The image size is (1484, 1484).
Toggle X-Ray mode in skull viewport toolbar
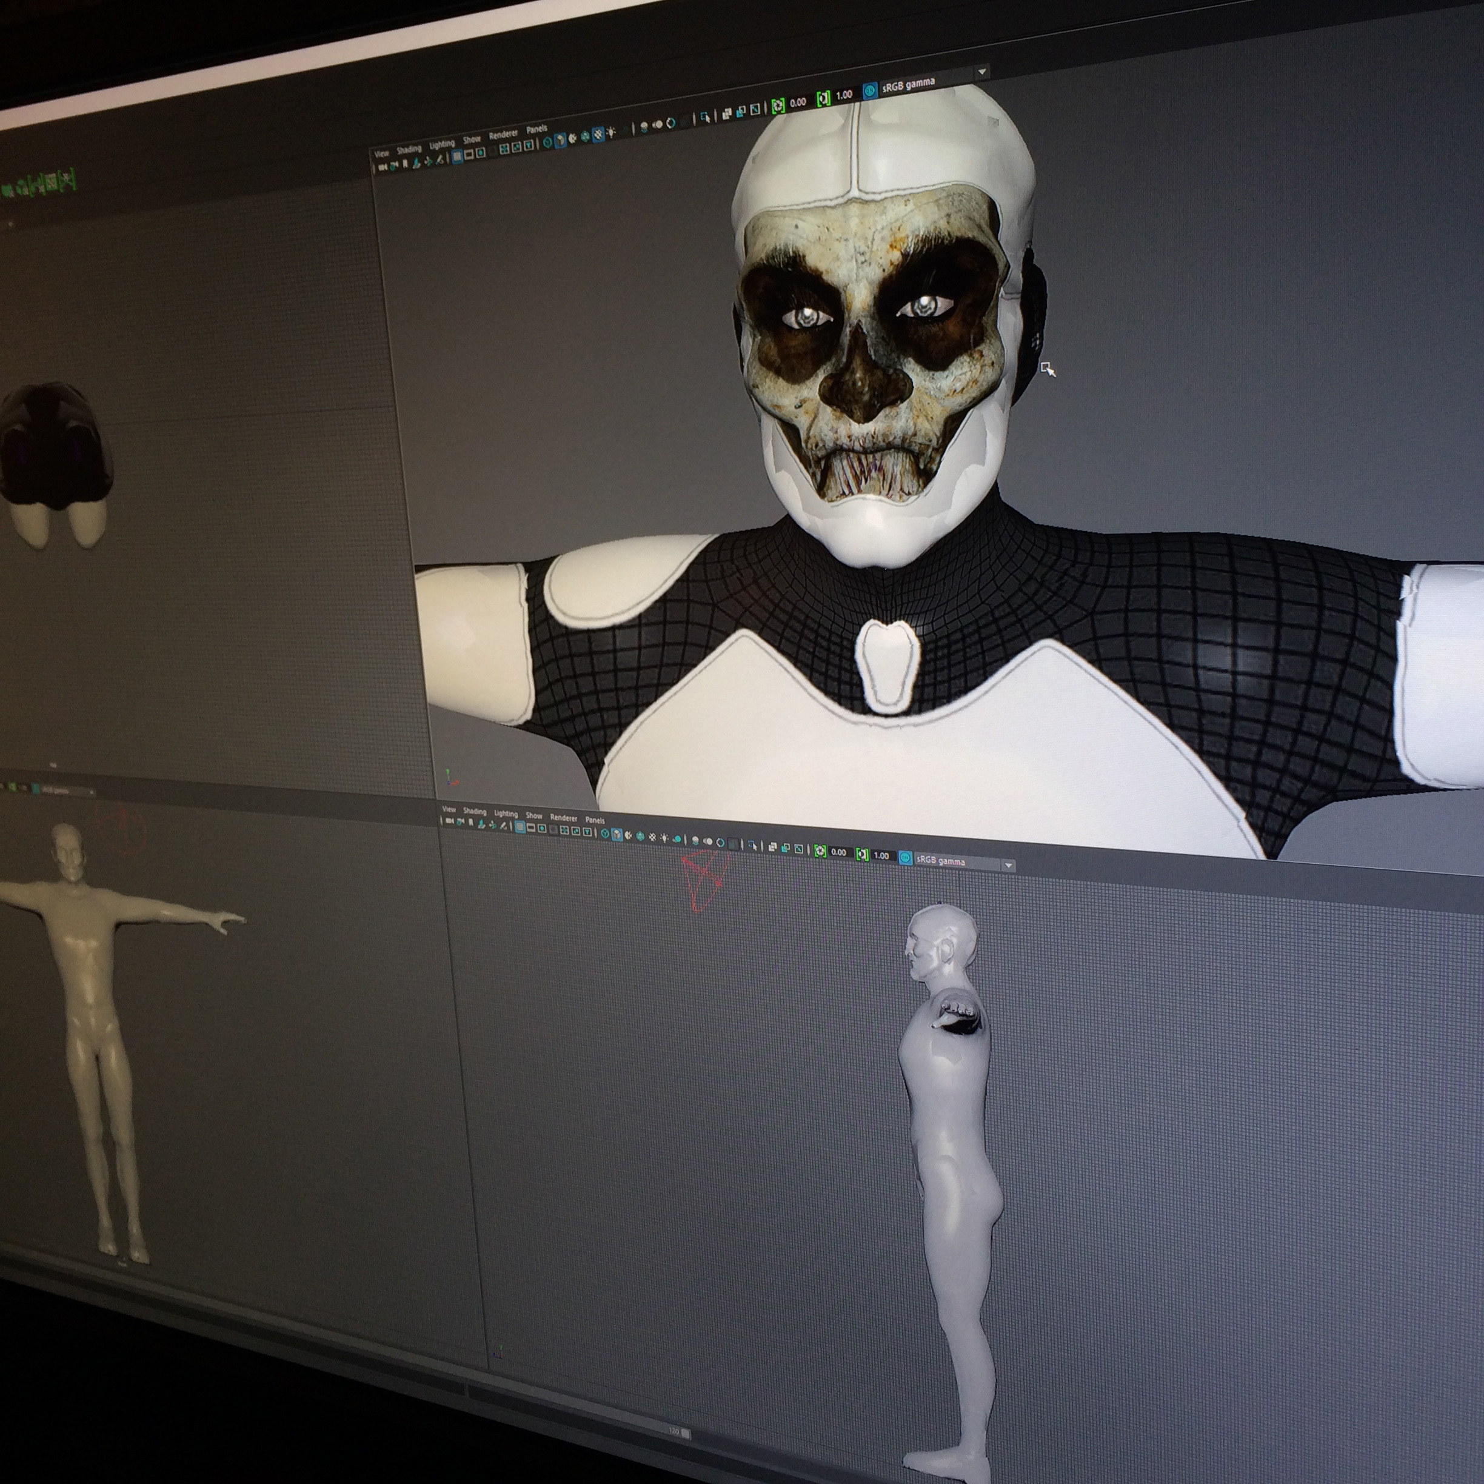point(727,114)
